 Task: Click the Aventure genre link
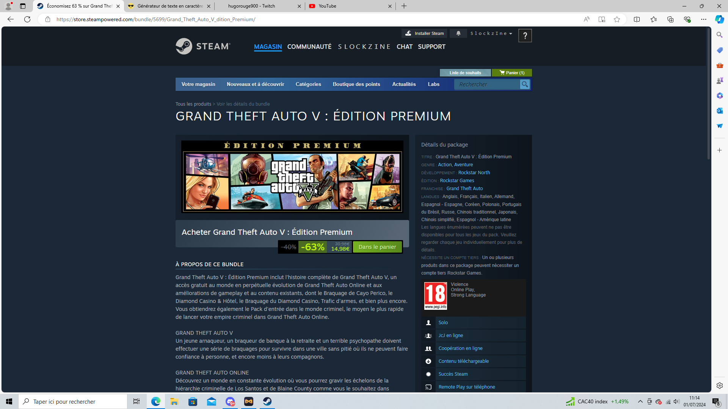coord(464,165)
